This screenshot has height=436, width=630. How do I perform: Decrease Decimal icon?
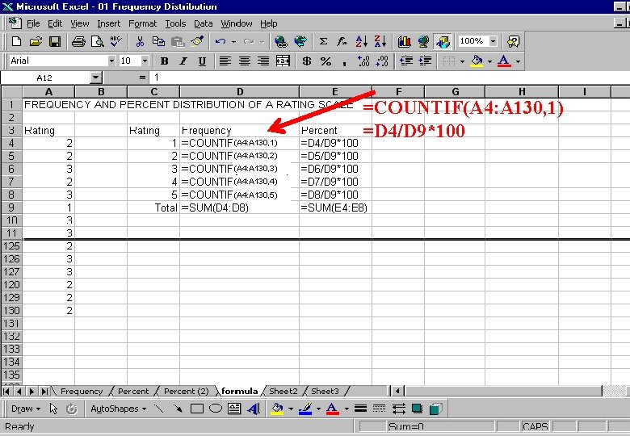[382, 61]
